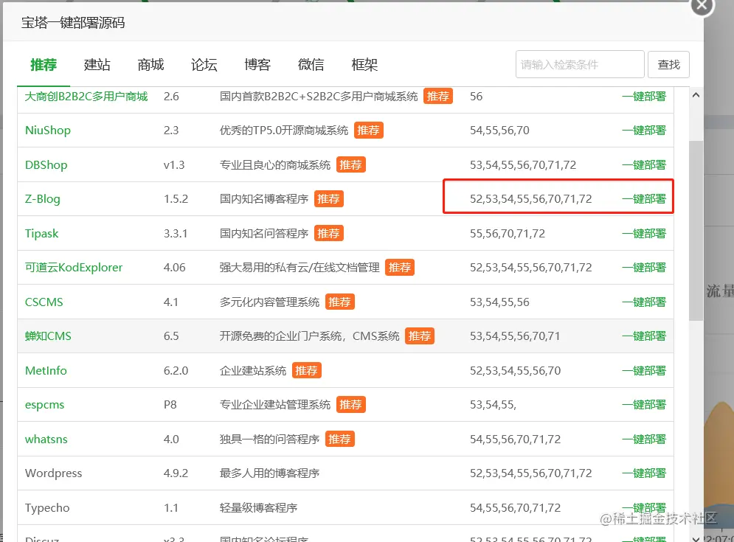Click 一键部署 for MetInfo
This screenshot has width=734, height=542.
[x=644, y=371]
